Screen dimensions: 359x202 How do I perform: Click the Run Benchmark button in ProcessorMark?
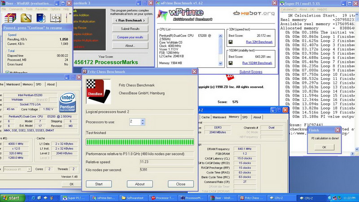coord(130,20)
